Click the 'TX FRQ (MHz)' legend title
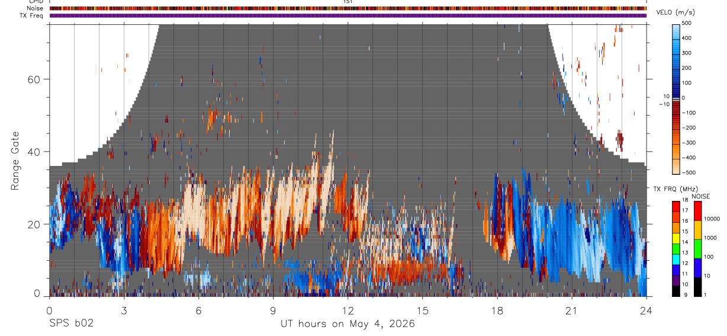Image resolution: width=727 pixels, height=336 pixels. coord(675,189)
